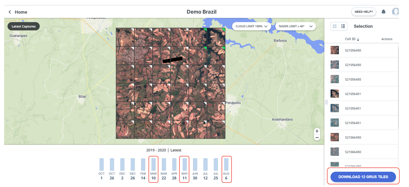This screenshot has width=409, height=187.
Task: Switch to grid view in Selection panel
Action: [x=335, y=26]
